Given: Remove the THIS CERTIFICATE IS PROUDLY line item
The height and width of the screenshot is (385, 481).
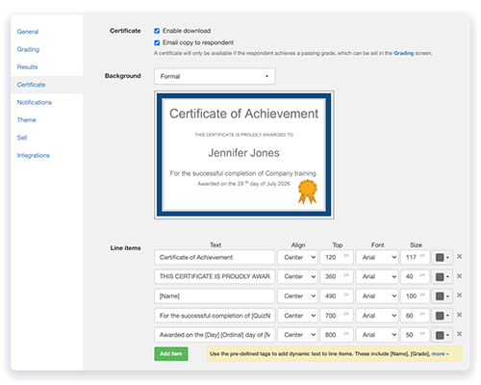Looking at the screenshot, I should tap(459, 276).
